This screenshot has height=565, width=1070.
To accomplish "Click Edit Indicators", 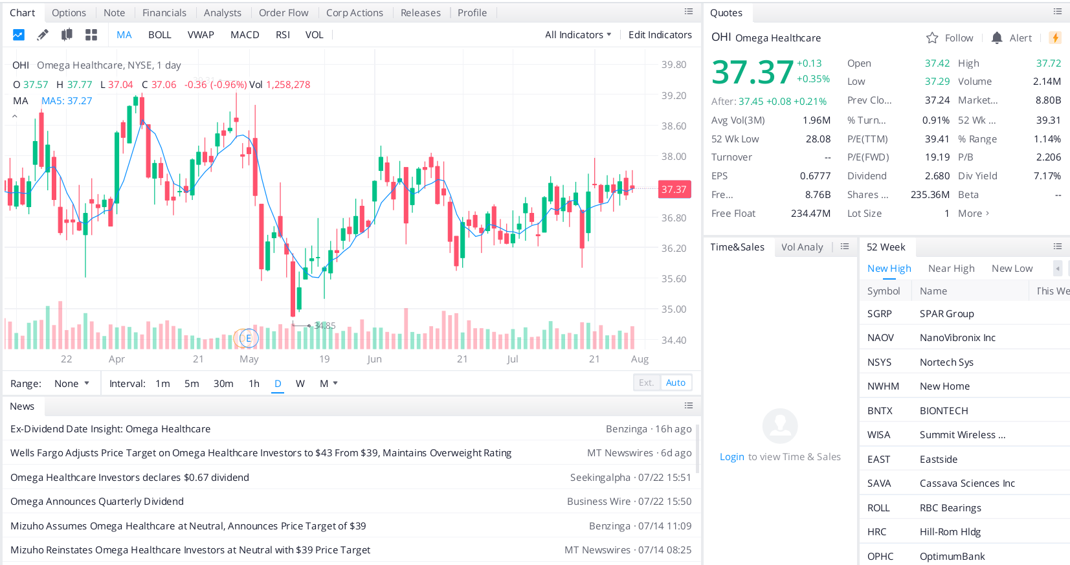I will pos(660,35).
